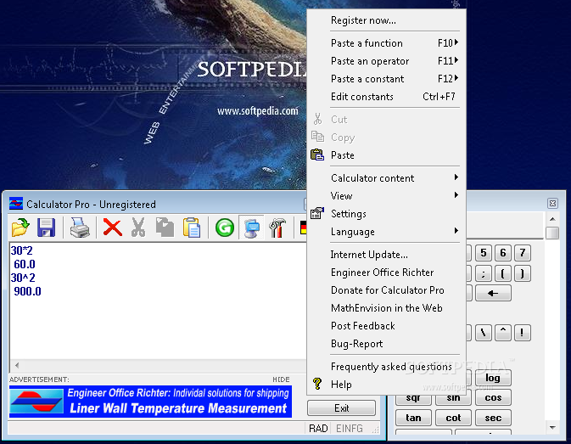
Task: Click the monitor view toolbar icon
Action: [251, 228]
